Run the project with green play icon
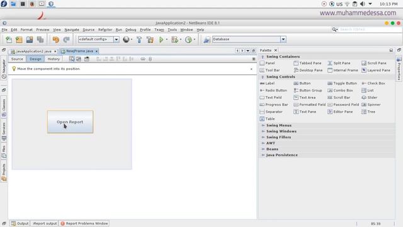 [161, 39]
